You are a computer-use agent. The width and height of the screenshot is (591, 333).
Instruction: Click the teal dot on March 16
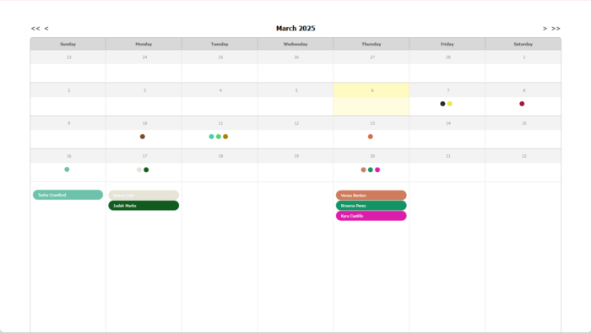click(67, 169)
